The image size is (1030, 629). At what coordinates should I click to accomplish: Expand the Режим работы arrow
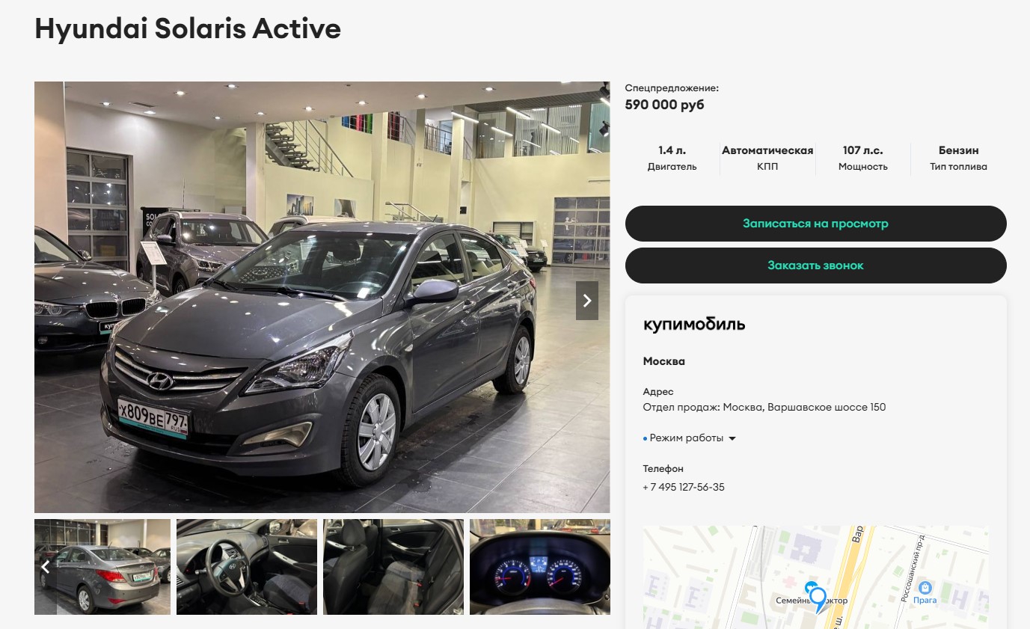(732, 438)
